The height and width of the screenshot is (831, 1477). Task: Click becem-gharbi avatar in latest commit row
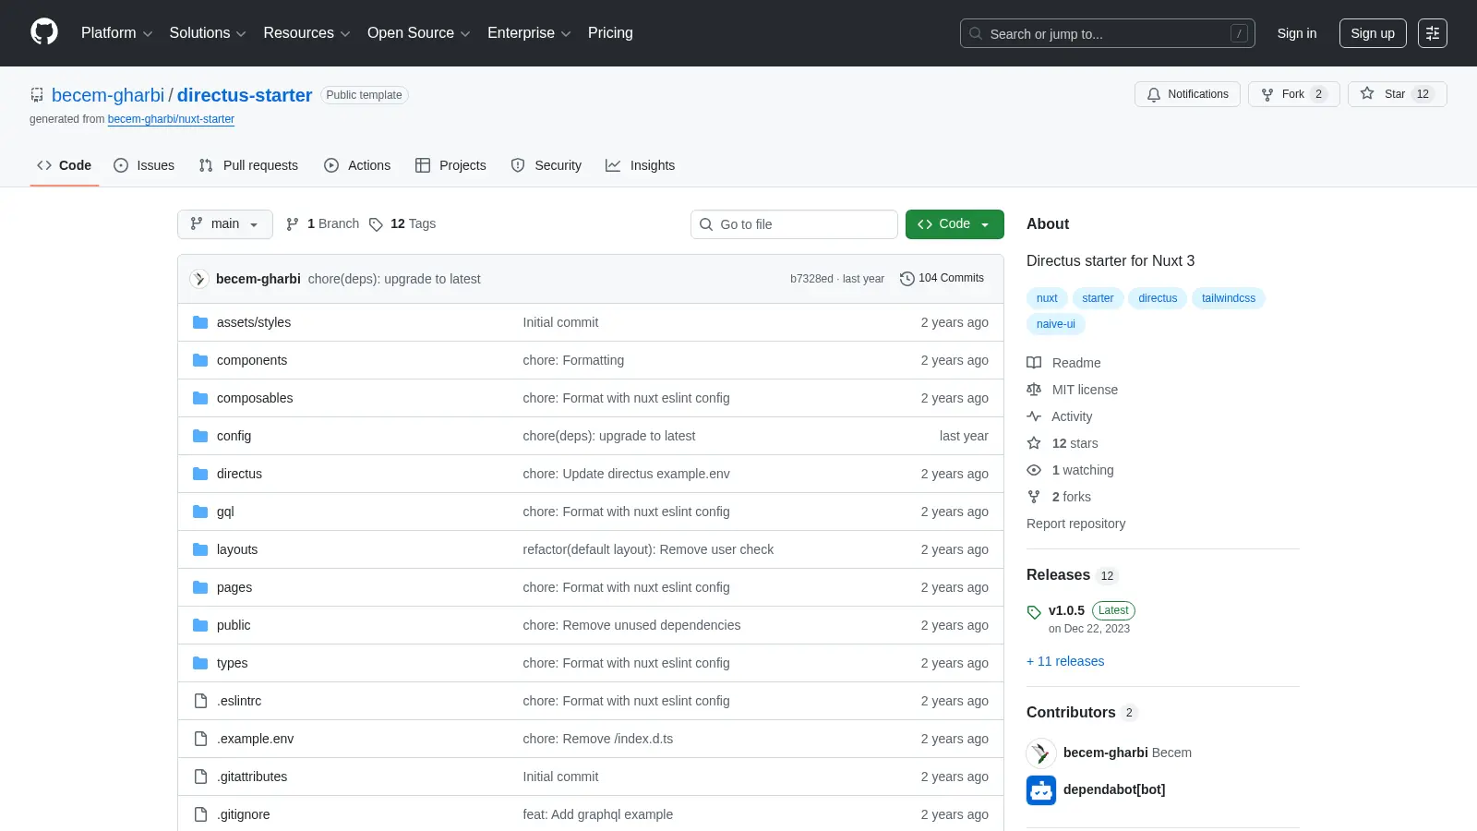[x=199, y=279]
